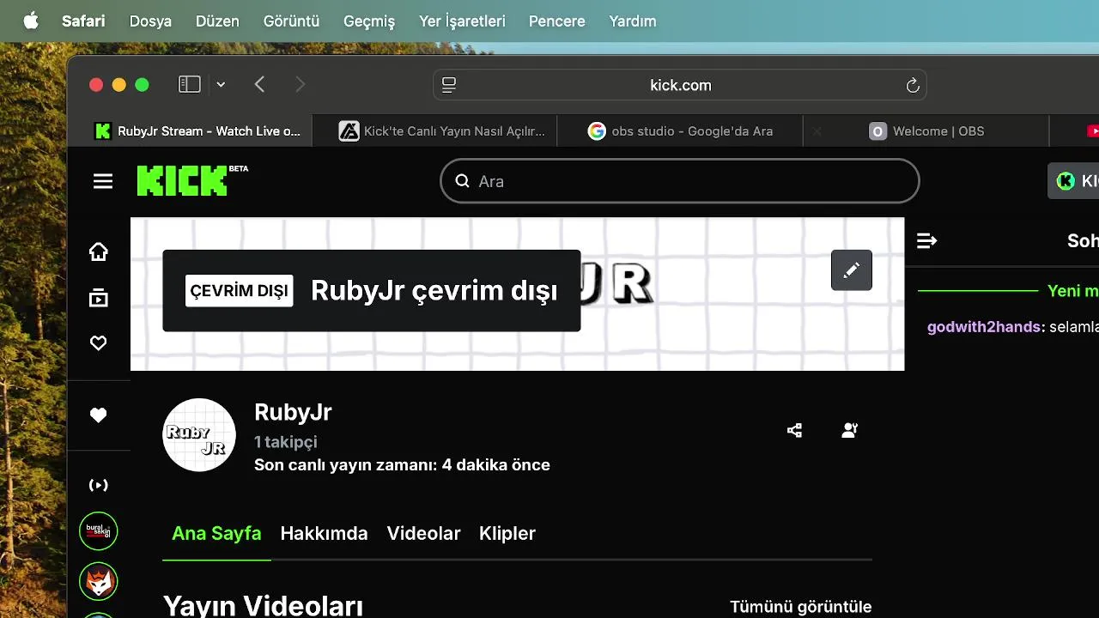Open the Ana Sayfa channel tab
Viewport: 1099px width, 618px height.
coord(216,533)
